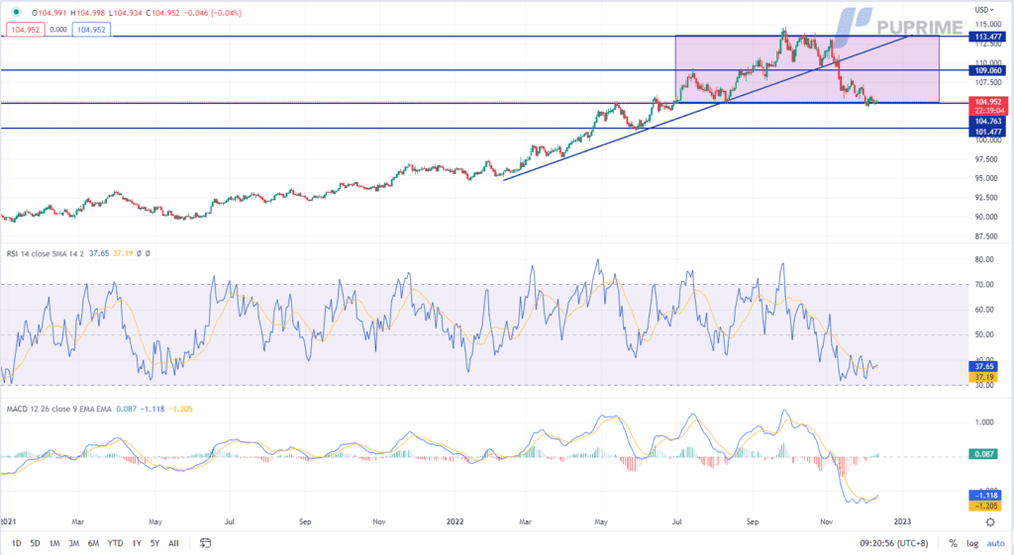Open chart settings gear icon
This screenshot has width=1014, height=555.
click(990, 521)
